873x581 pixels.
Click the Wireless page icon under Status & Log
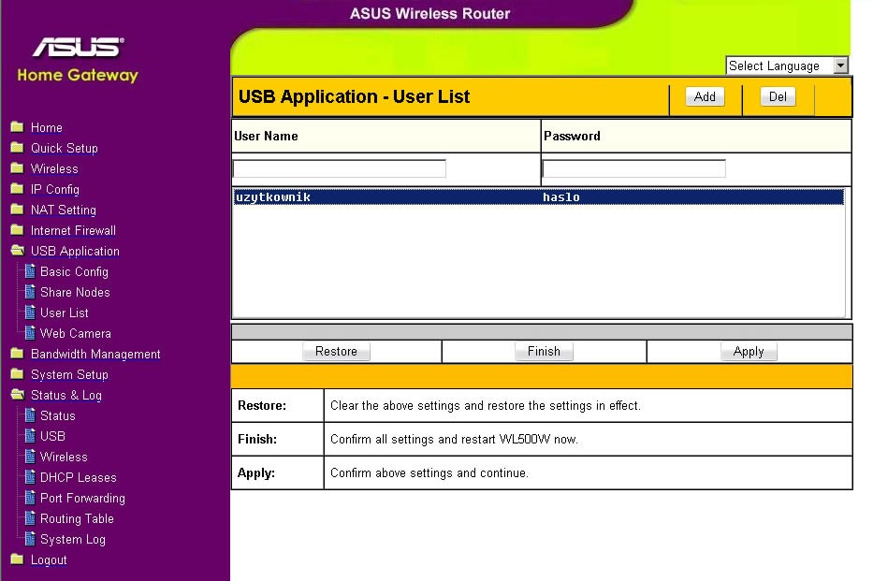click(x=30, y=457)
